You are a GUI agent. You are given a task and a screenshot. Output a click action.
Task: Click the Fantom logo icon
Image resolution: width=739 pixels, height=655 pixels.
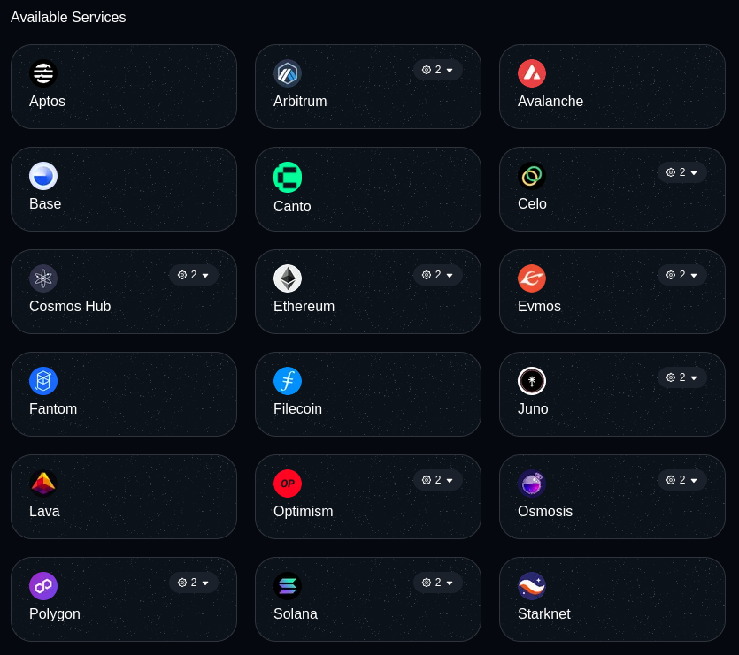pyautogui.click(x=43, y=381)
